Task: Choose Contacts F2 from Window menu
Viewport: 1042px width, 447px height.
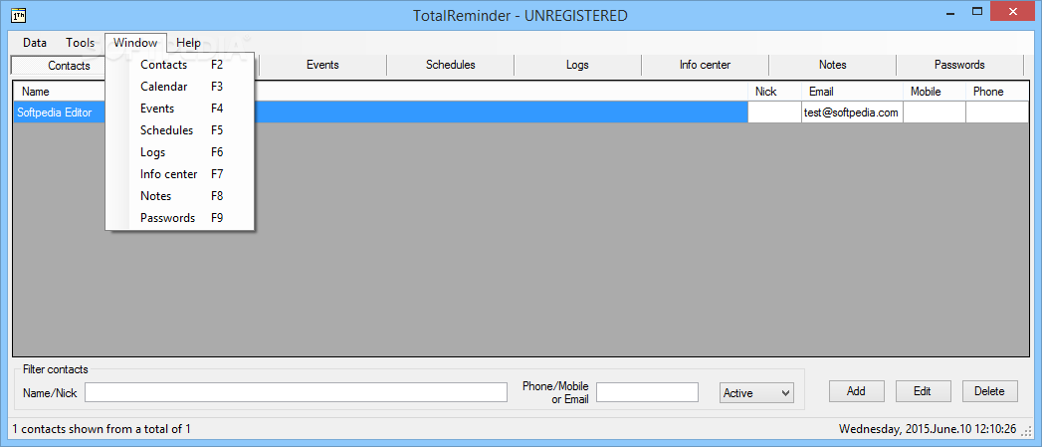Action: click(x=179, y=65)
